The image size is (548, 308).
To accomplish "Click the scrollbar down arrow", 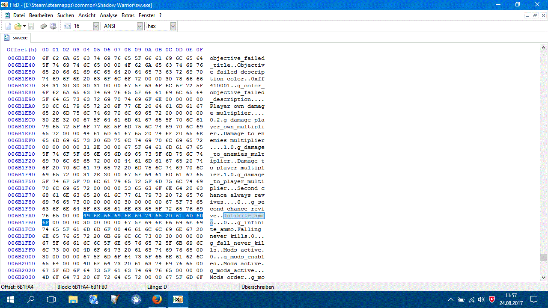I will (543, 278).
